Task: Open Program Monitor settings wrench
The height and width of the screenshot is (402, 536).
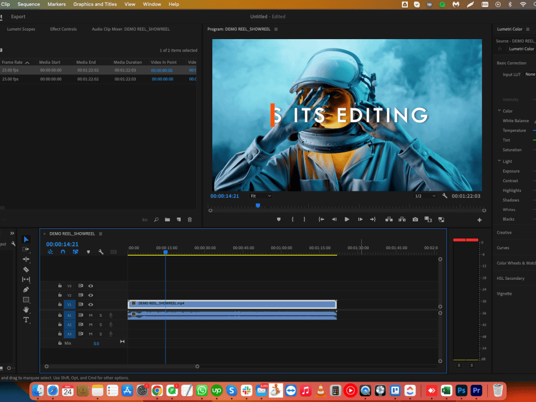Action: click(x=445, y=196)
